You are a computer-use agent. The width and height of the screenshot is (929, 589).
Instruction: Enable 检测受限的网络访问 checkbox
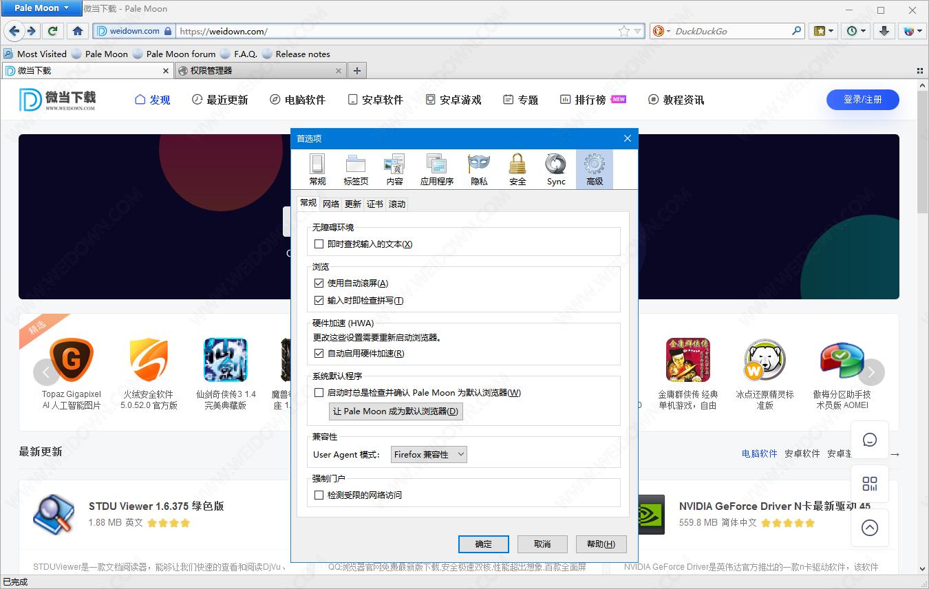coord(319,495)
